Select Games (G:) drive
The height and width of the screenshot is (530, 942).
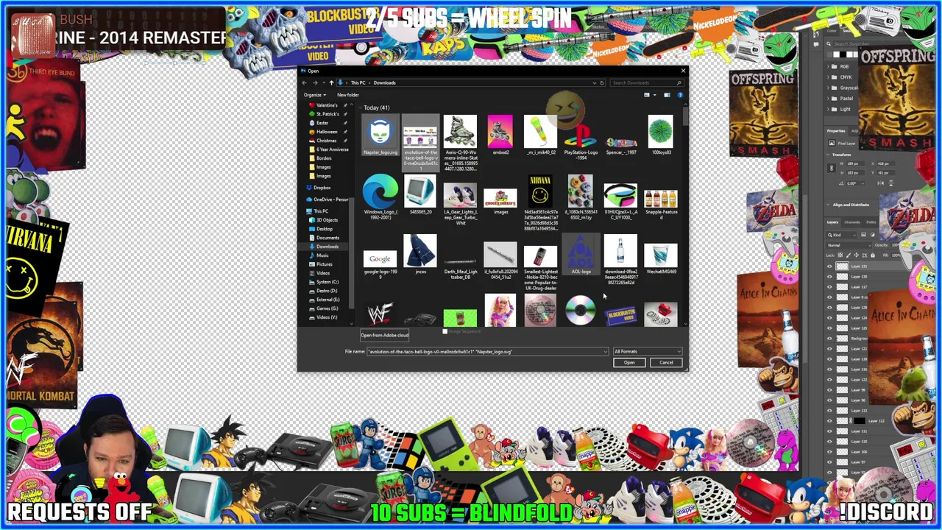point(327,308)
